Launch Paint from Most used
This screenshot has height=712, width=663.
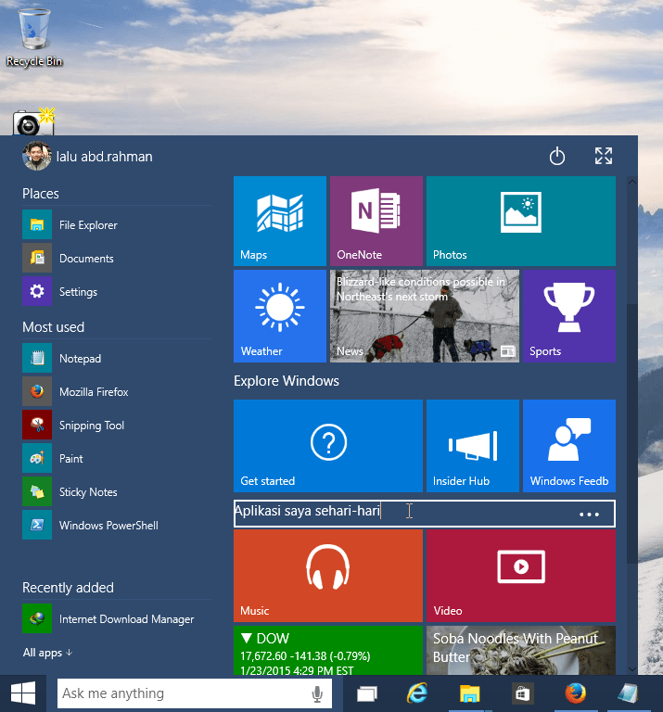pyautogui.click(x=116, y=458)
